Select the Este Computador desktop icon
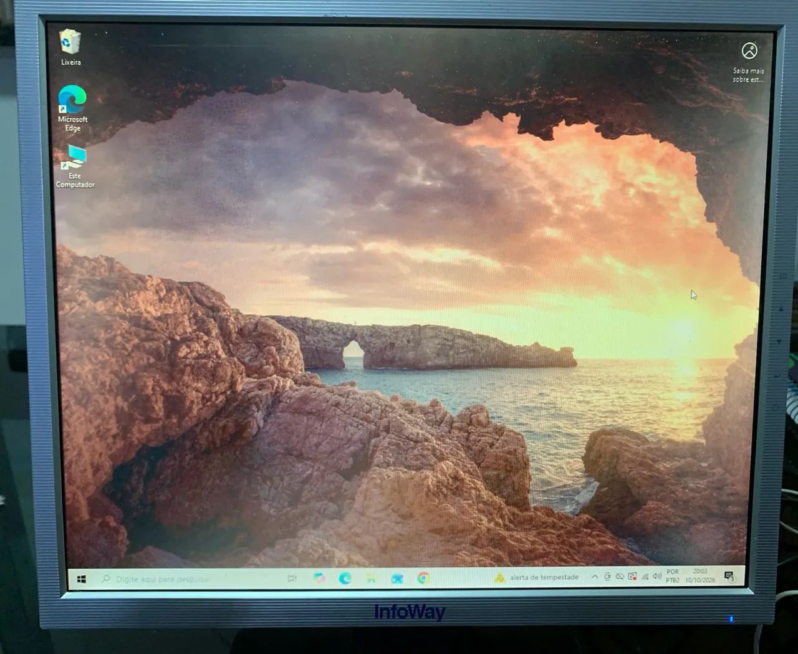798x654 pixels. (x=75, y=166)
